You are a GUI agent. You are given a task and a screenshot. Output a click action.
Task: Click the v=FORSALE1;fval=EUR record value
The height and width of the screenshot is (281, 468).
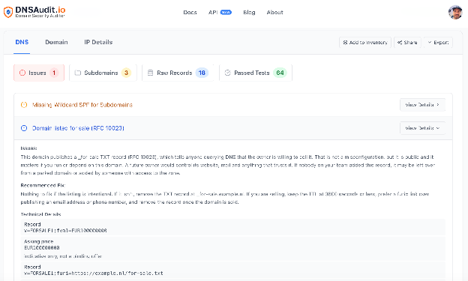pos(65,231)
